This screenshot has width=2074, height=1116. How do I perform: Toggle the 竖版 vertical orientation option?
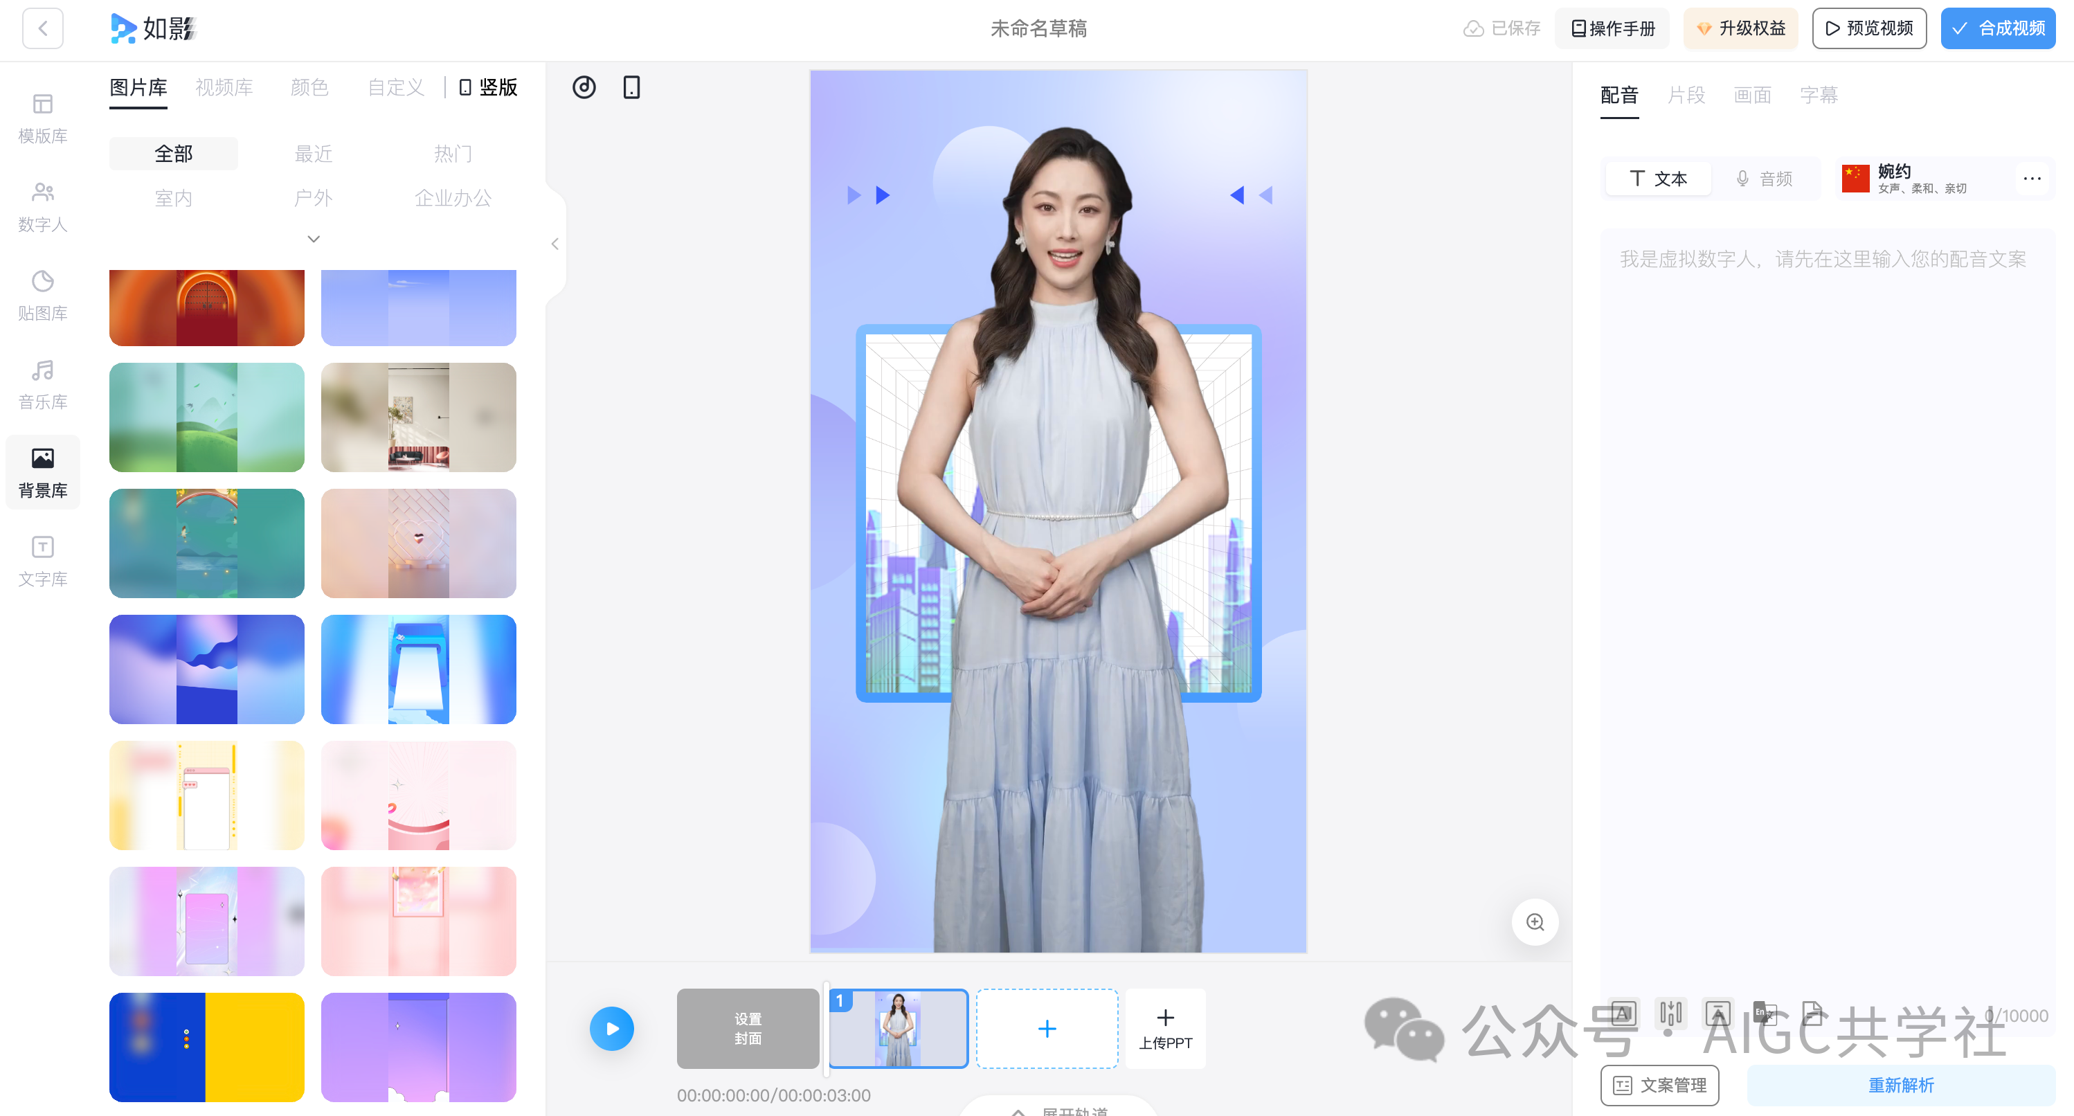coord(488,87)
